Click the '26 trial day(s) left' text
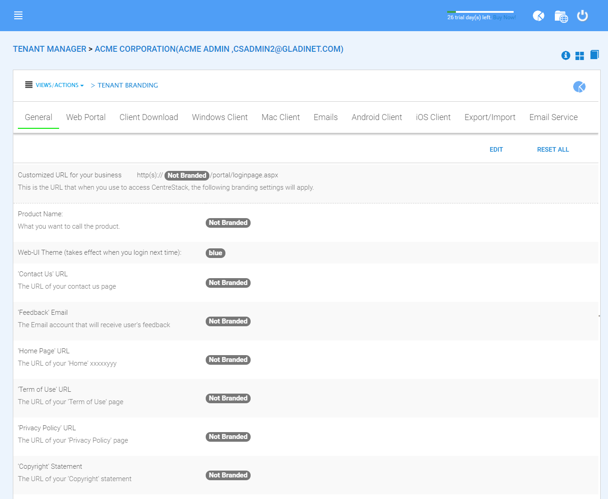This screenshot has height=499, width=608. tap(469, 17)
